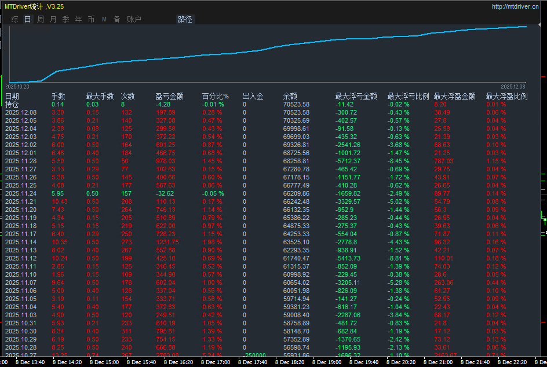Click the MTDriver统计 V3.25 title text
Image resolution: width=547 pixels, height=367 pixels.
[34, 6]
